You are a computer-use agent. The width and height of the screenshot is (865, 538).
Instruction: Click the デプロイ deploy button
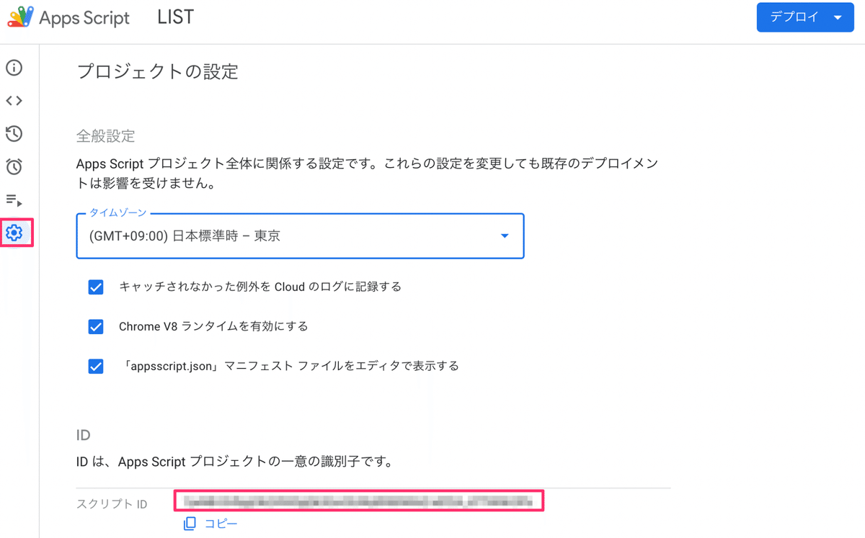(x=795, y=17)
